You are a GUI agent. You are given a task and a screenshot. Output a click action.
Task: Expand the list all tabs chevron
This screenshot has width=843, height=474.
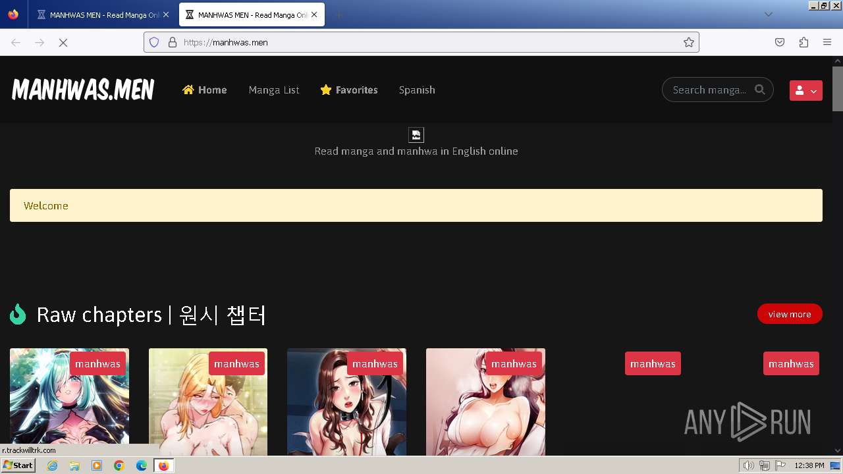pos(768,14)
